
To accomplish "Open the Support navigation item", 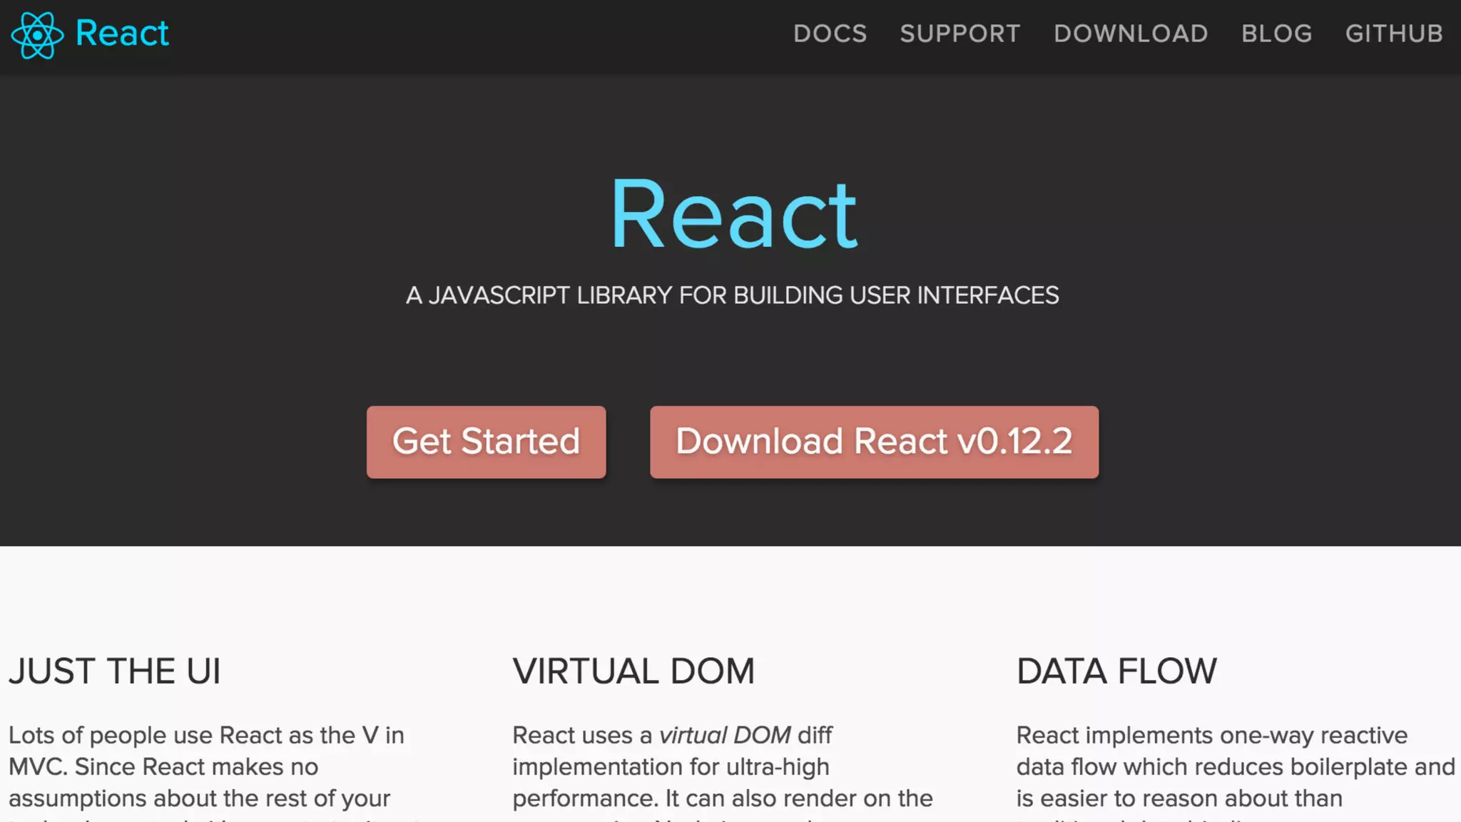I will click(959, 34).
